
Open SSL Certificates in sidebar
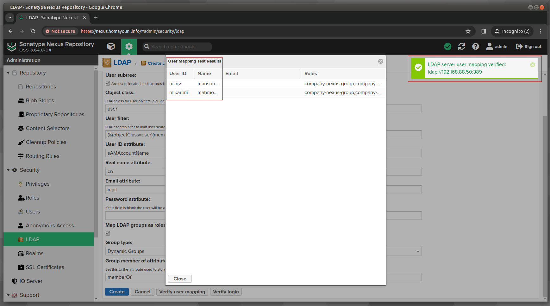pyautogui.click(x=45, y=267)
